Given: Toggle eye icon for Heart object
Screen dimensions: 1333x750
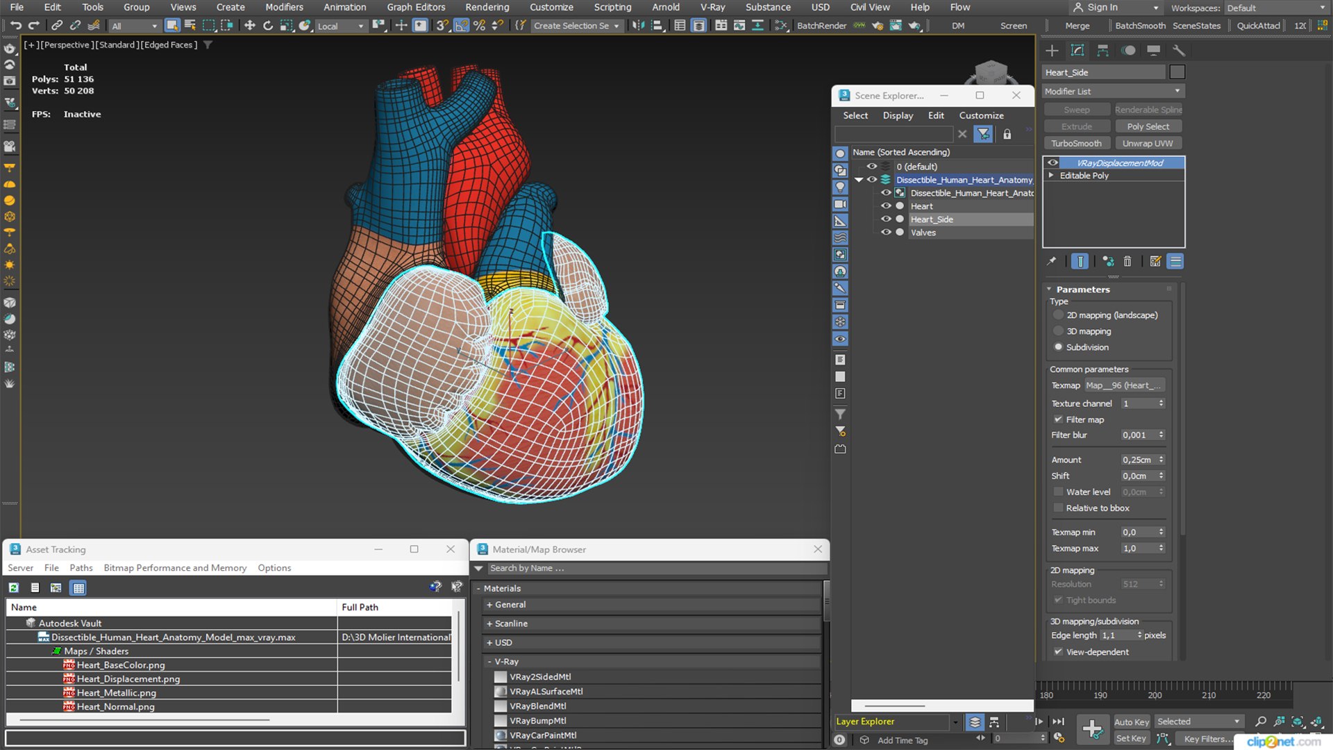Looking at the screenshot, I should (x=886, y=206).
